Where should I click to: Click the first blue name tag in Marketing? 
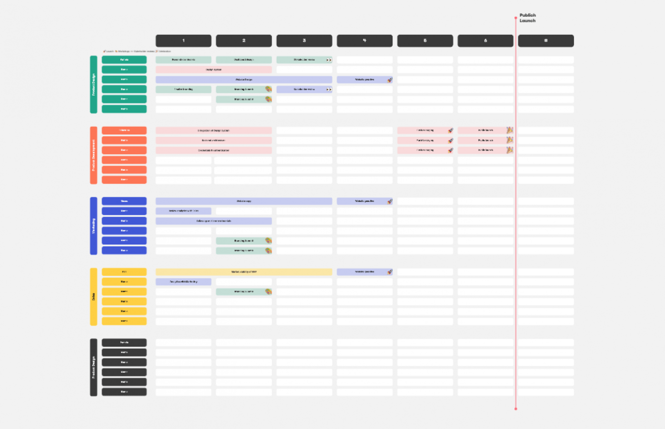coord(124,201)
